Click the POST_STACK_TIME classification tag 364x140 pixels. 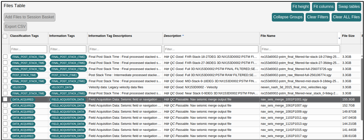tap(24, 75)
